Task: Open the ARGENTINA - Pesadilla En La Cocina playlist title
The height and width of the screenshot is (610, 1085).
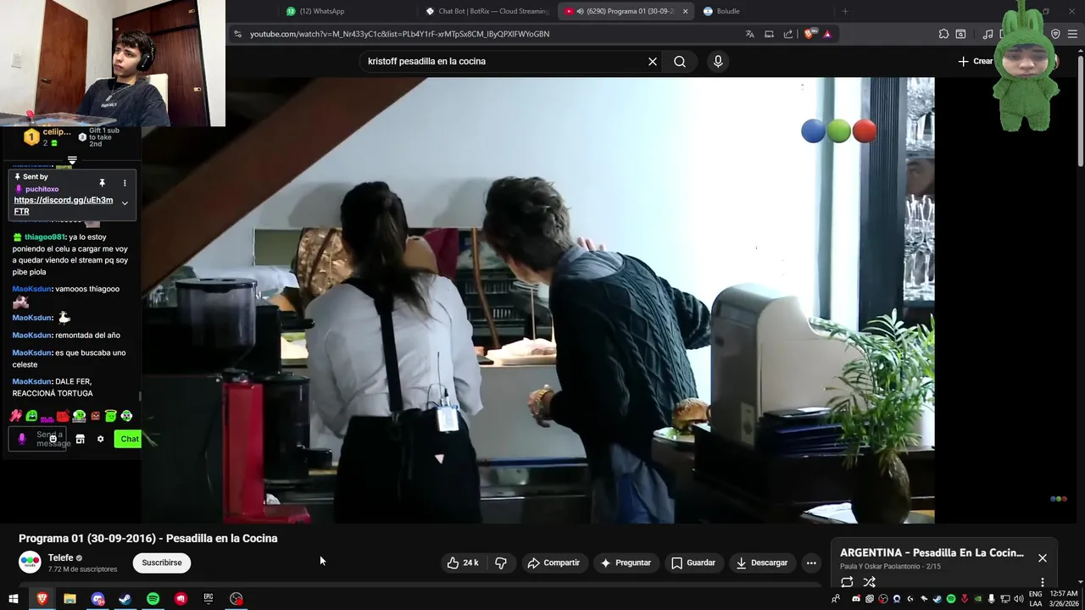Action: coord(932,552)
